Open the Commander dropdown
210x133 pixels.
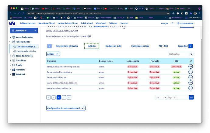point(24,31)
